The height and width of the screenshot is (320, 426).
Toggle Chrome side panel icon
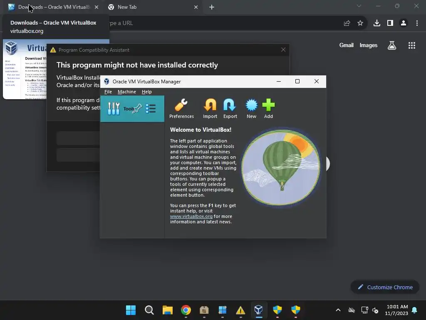coord(390,23)
